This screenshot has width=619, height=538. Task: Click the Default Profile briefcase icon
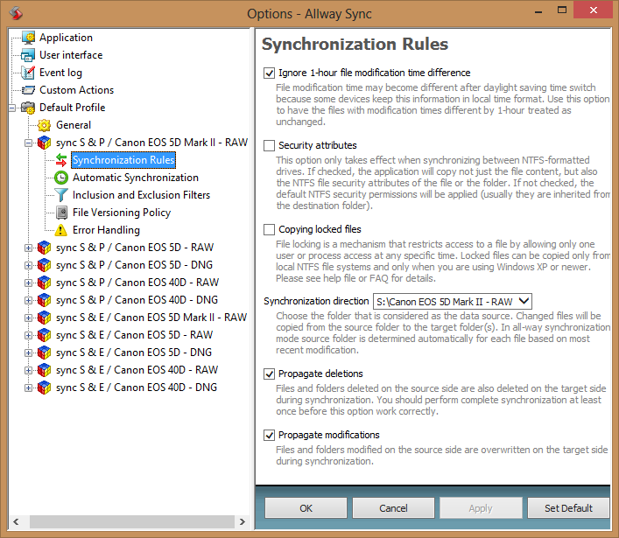click(x=28, y=108)
